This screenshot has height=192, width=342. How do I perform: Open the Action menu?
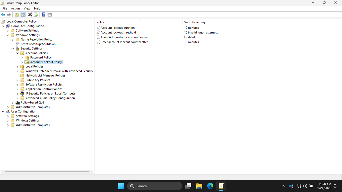pyautogui.click(x=15, y=8)
